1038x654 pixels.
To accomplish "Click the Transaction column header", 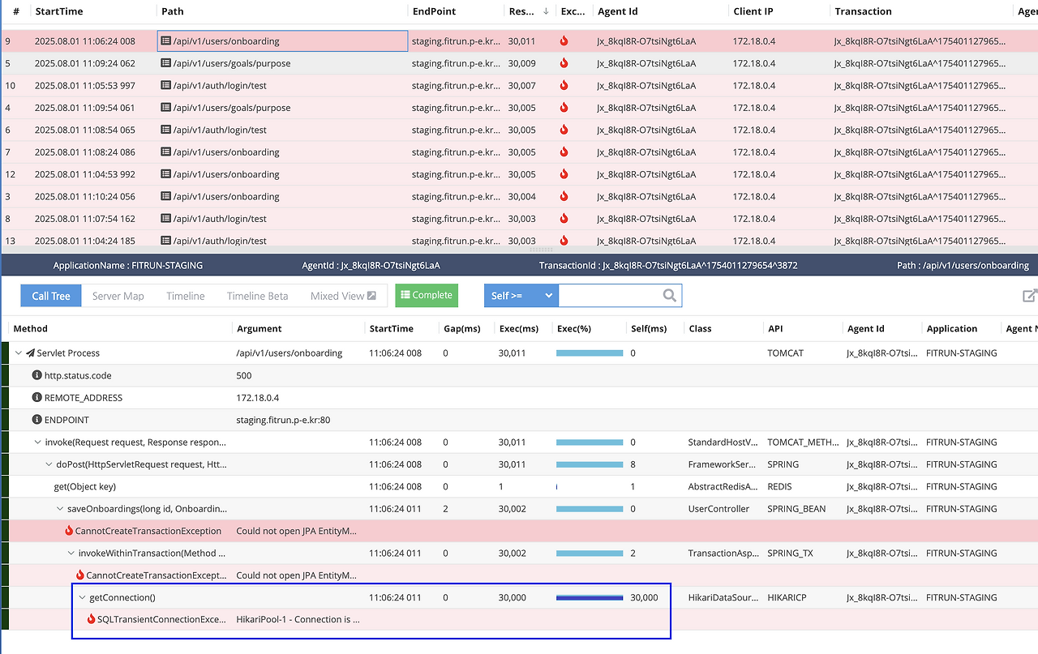I will (x=863, y=11).
